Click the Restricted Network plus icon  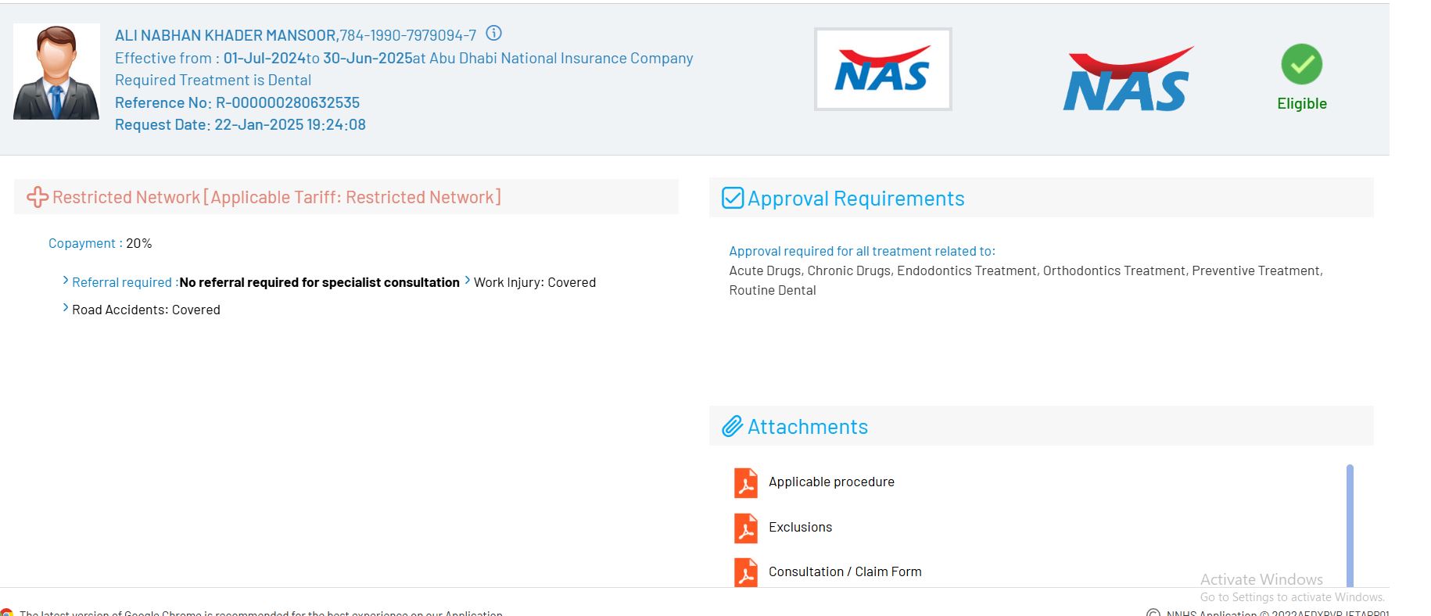(38, 197)
